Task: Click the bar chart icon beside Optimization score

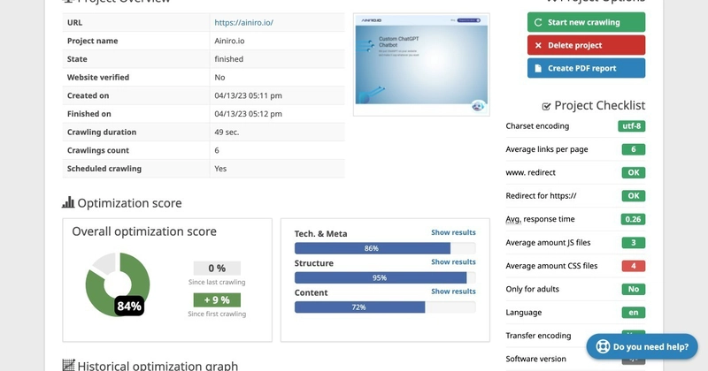Action: (x=68, y=203)
